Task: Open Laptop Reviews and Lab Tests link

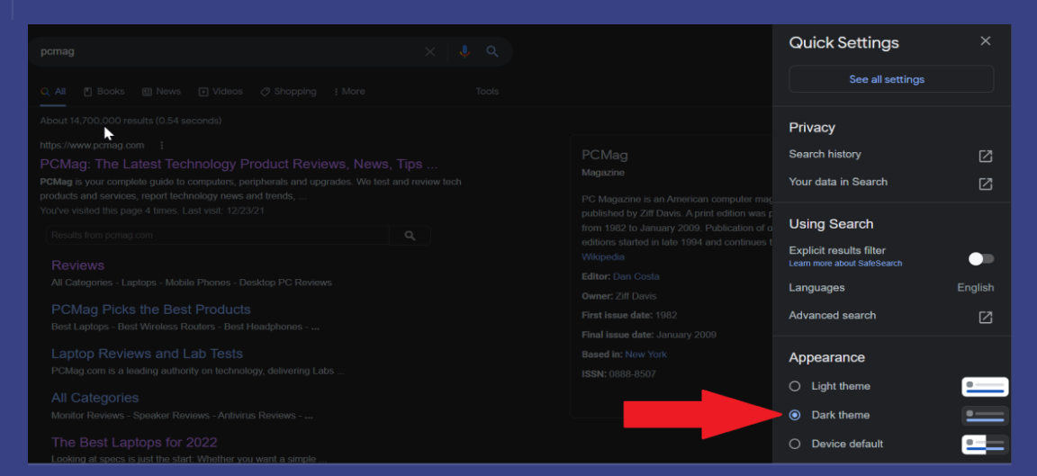Action: click(x=147, y=354)
